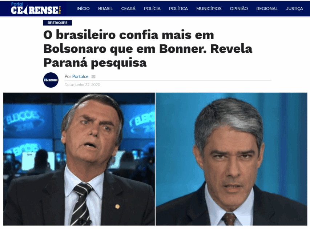
Task: Open the JUSTIÇA menu item
Action: click(x=294, y=8)
